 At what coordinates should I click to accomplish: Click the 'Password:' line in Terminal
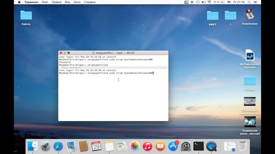[65, 62]
